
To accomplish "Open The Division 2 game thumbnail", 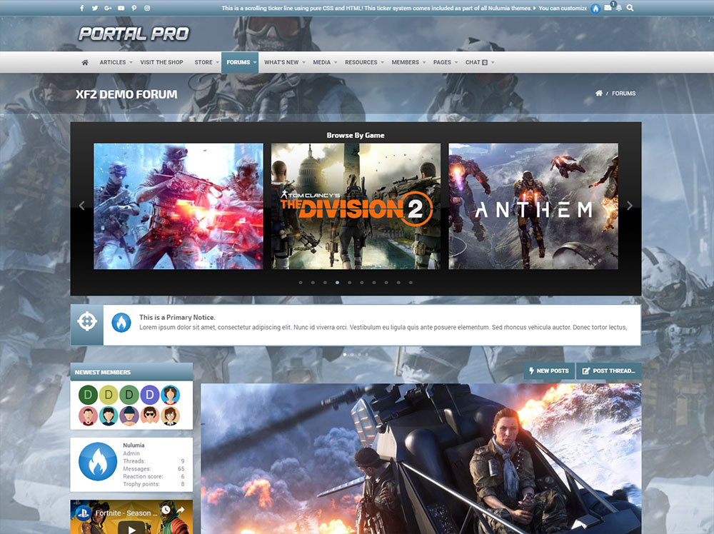I will [356, 206].
